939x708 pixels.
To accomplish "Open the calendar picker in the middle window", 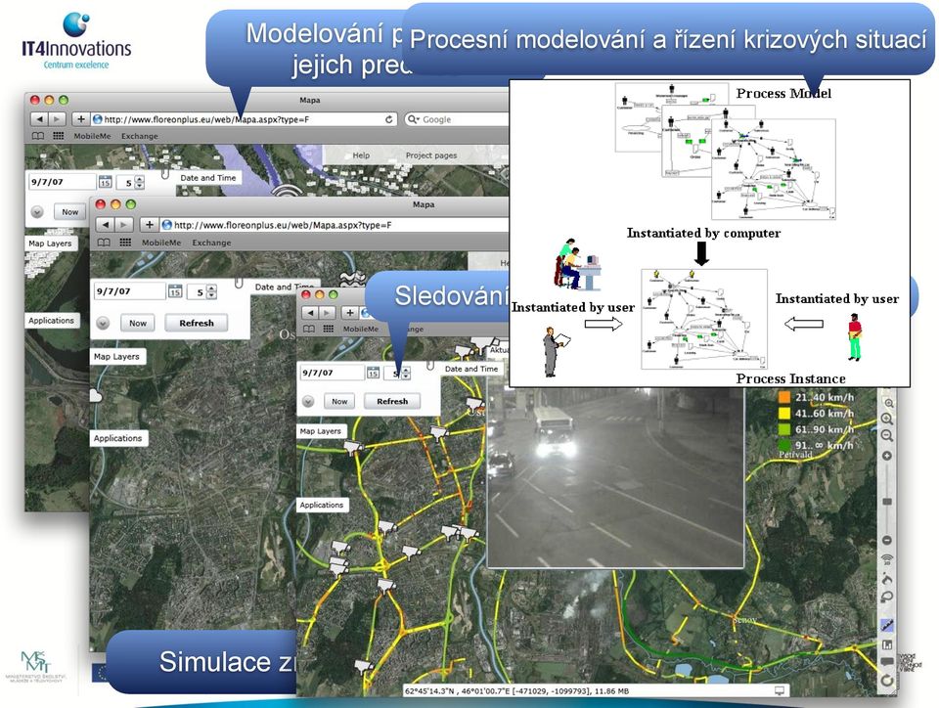I will 175,291.
